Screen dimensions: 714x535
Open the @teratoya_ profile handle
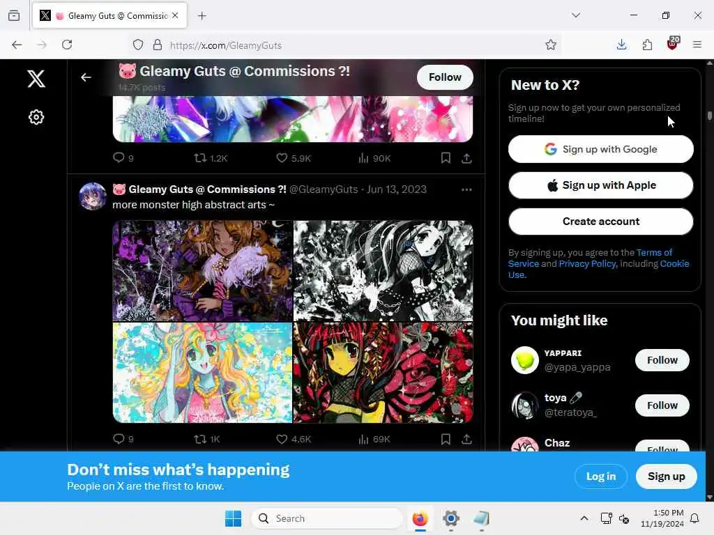click(570, 412)
